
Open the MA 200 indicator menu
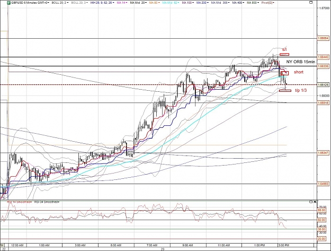[x=203, y=3]
